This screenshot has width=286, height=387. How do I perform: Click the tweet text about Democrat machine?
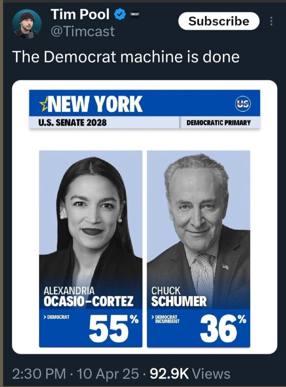[x=126, y=57]
